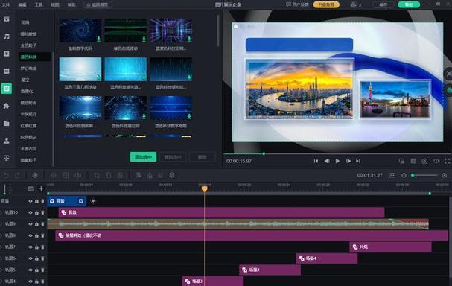
Task: Click the timeline zoom slider
Action: click(x=426, y=175)
